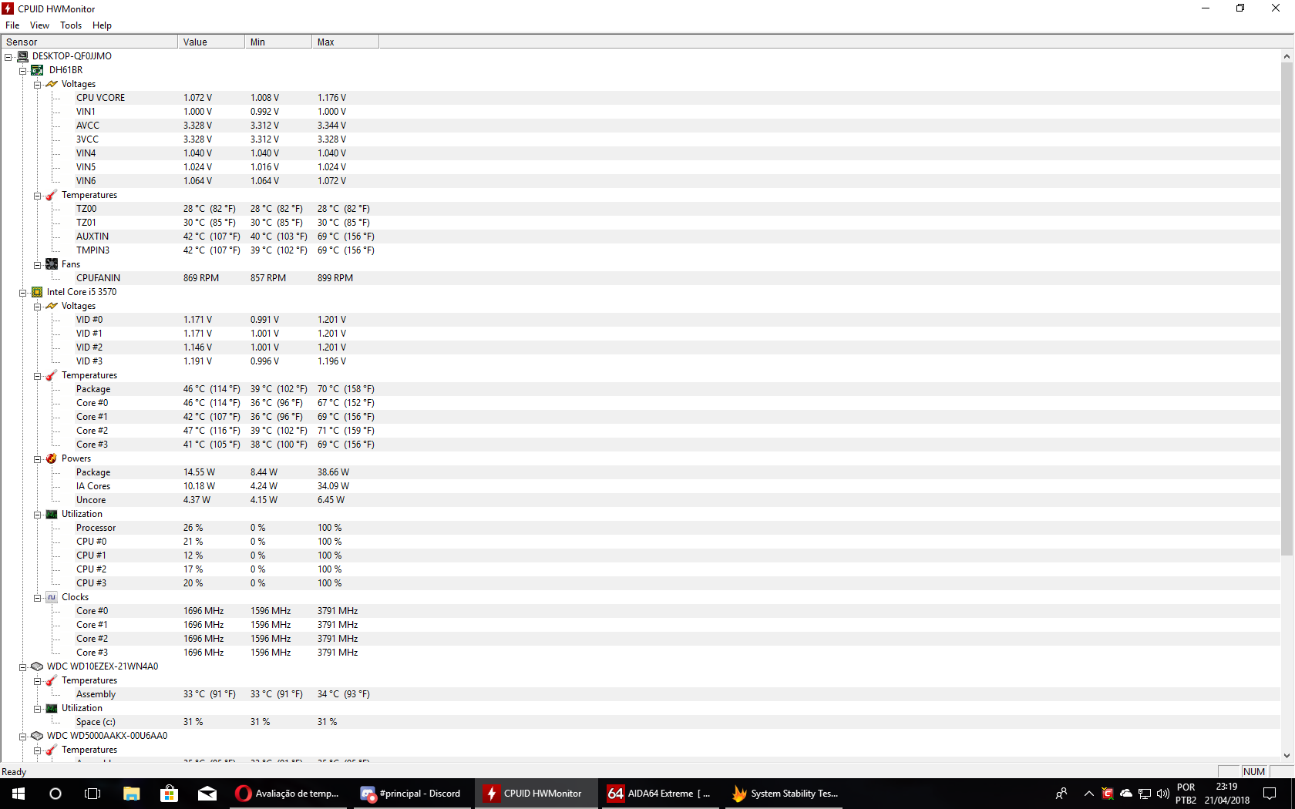
Task: Open Cortana search circle
Action: tap(55, 794)
